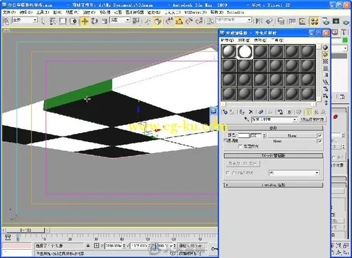Toggle the selection lock padlock icon

88,246
